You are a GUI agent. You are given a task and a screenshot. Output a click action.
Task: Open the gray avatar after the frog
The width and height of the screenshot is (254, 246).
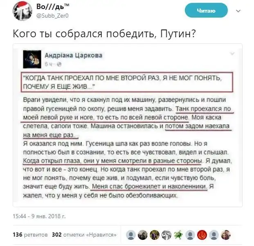tap(190, 235)
